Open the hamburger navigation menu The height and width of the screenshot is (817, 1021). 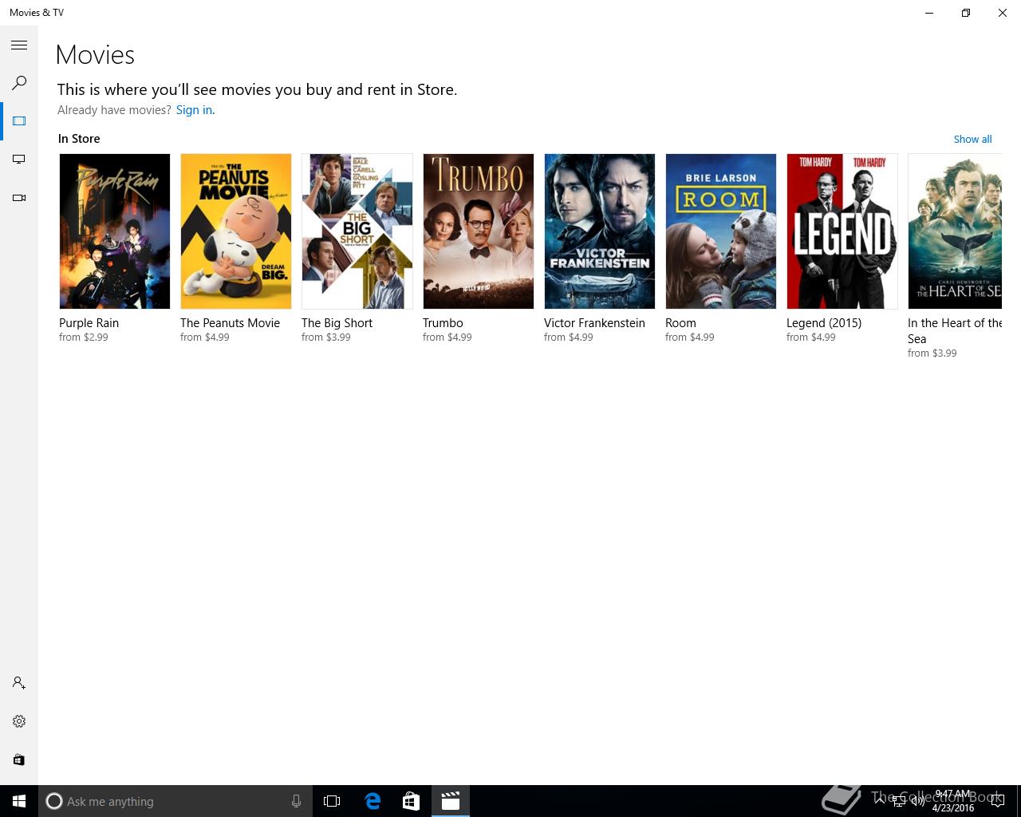click(x=19, y=45)
